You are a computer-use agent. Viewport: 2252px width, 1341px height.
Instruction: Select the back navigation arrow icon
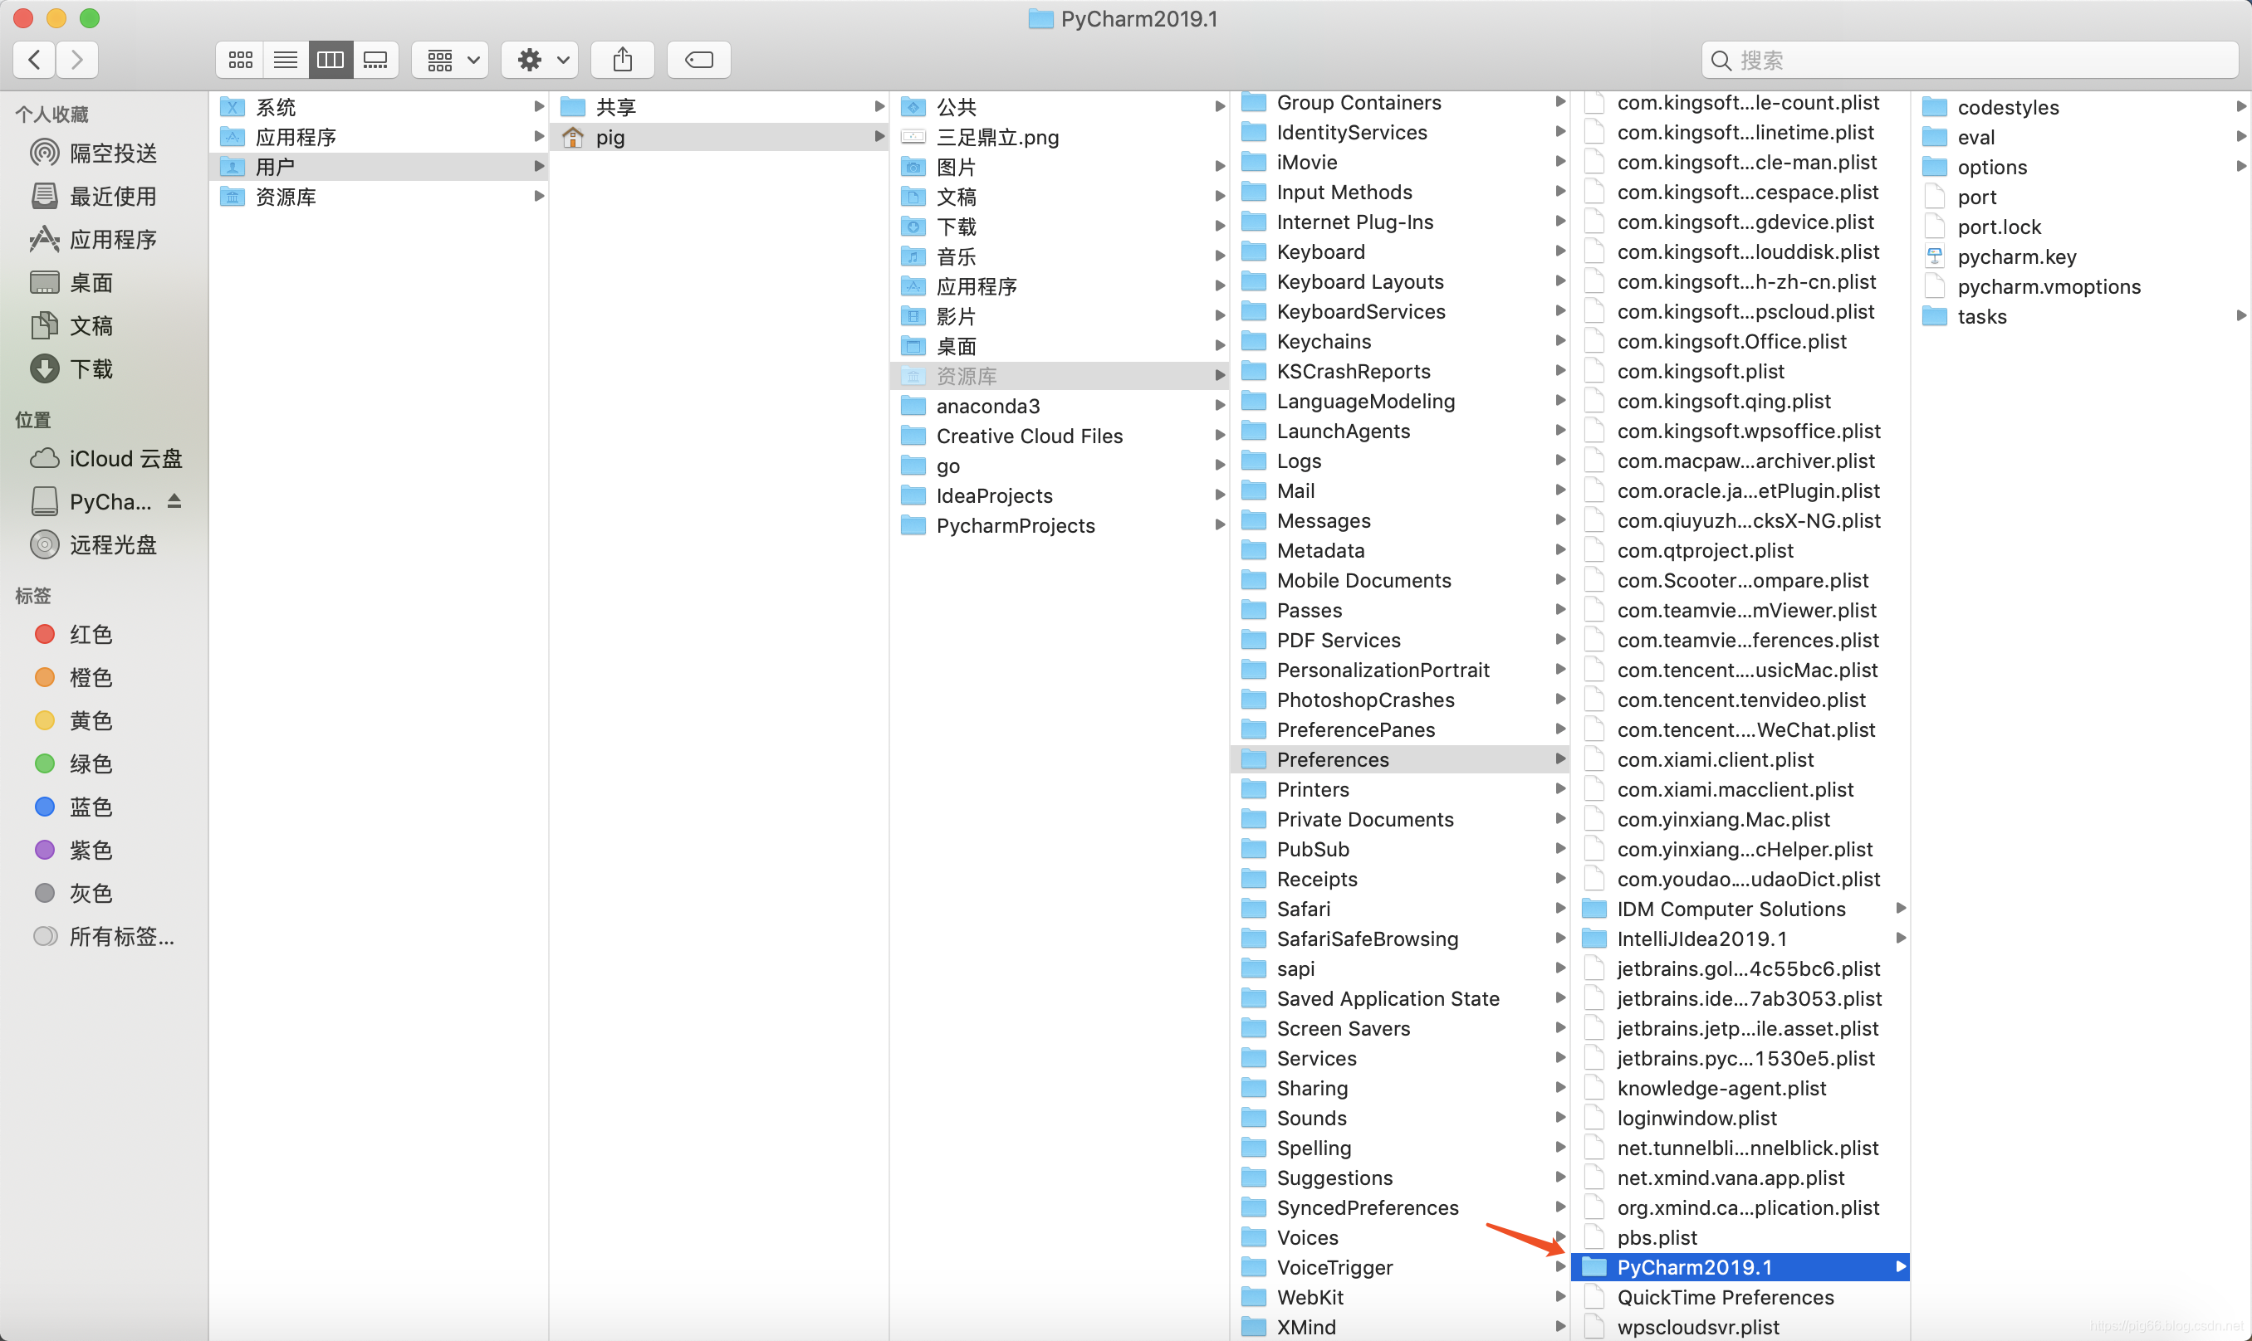click(x=35, y=59)
